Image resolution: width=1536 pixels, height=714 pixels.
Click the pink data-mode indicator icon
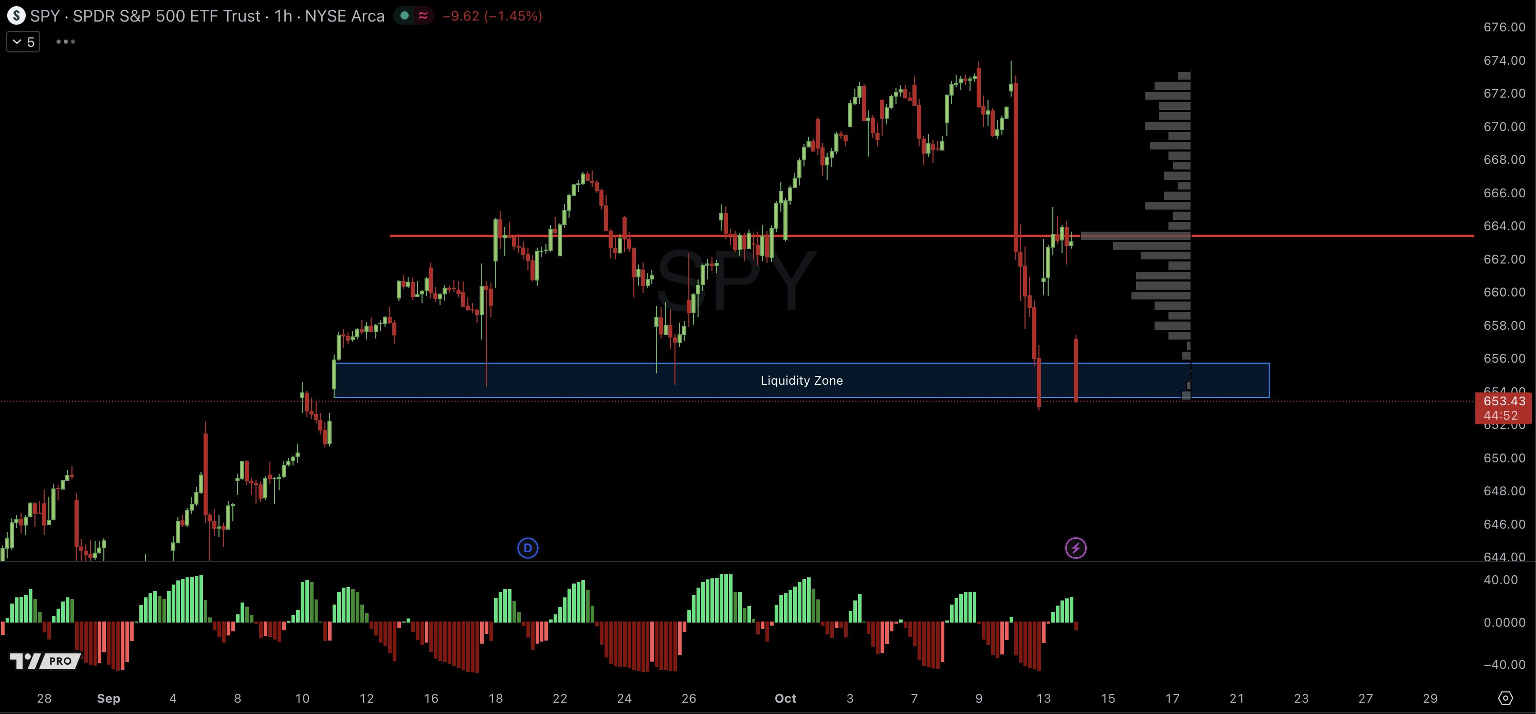point(424,16)
